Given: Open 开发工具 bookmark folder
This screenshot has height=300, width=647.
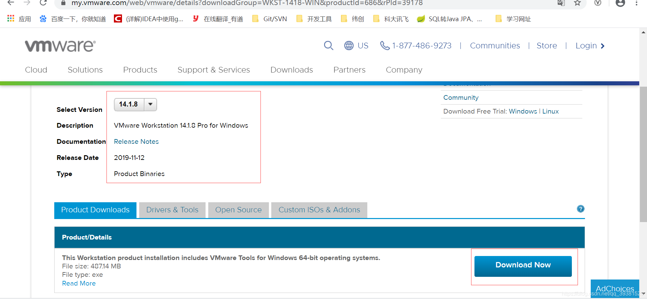Looking at the screenshot, I should 314,19.
